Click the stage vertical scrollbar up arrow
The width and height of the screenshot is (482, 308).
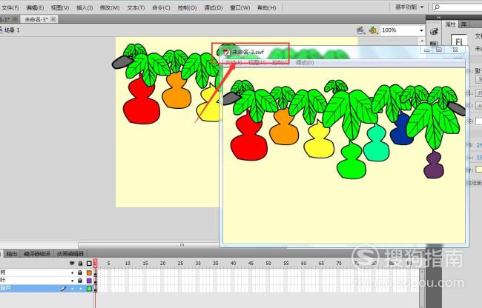tap(423, 41)
